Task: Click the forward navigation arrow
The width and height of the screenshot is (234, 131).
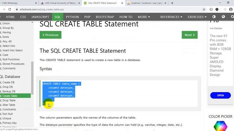Action: click(x=4, y=9)
